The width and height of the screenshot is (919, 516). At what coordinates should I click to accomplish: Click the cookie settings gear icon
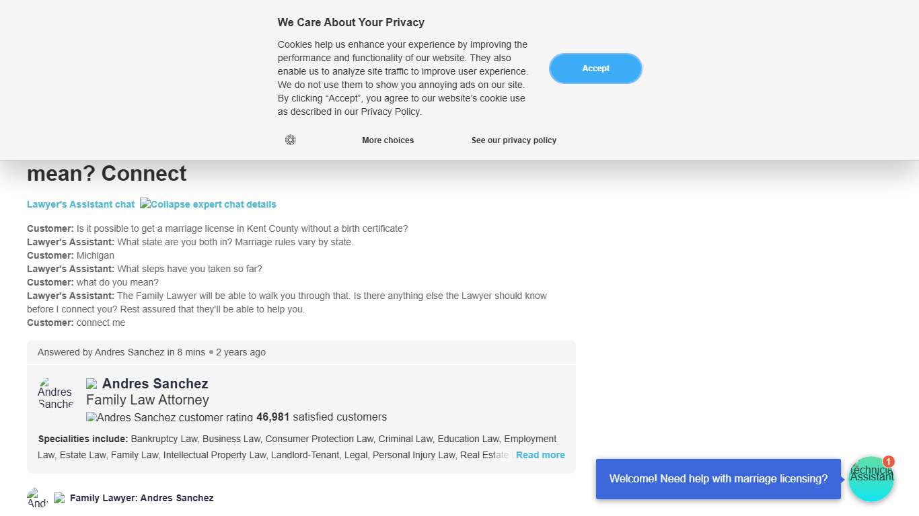(291, 140)
